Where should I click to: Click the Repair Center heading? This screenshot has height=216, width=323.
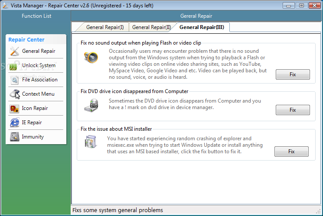click(x=26, y=39)
